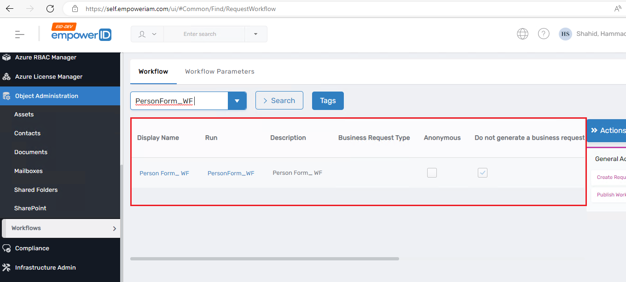Open Mailboxes in the sidebar
626x282 pixels.
(x=29, y=171)
